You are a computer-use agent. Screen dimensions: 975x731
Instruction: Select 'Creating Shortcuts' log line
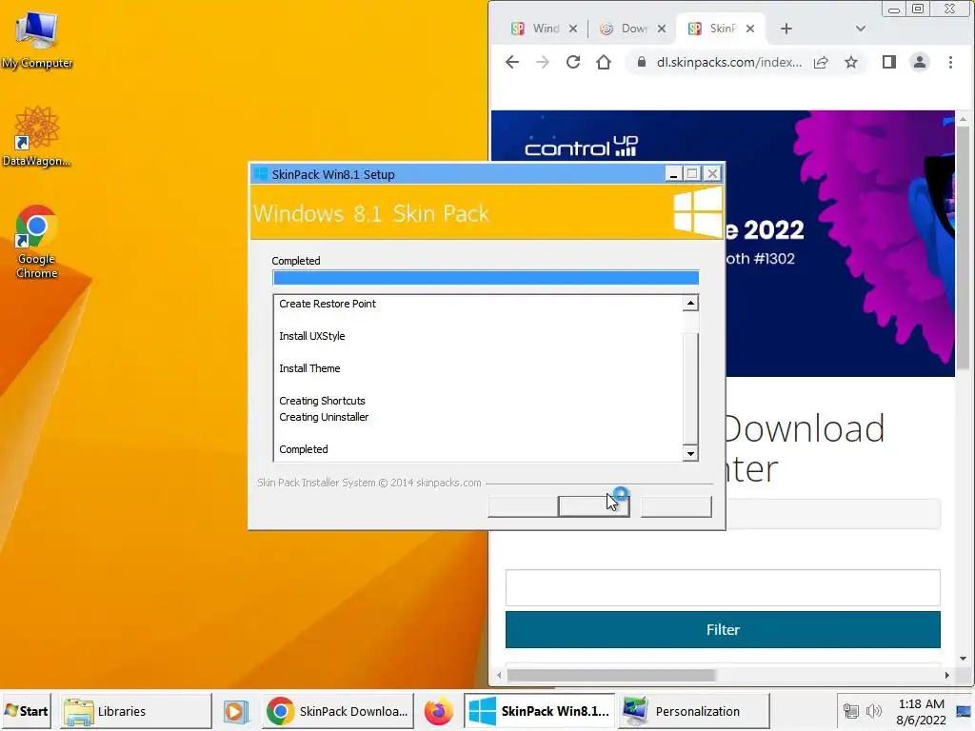click(322, 401)
